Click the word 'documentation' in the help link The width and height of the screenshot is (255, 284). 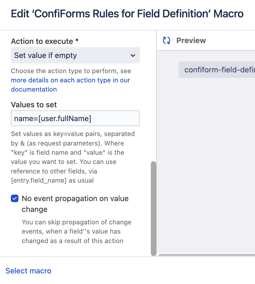pos(34,89)
